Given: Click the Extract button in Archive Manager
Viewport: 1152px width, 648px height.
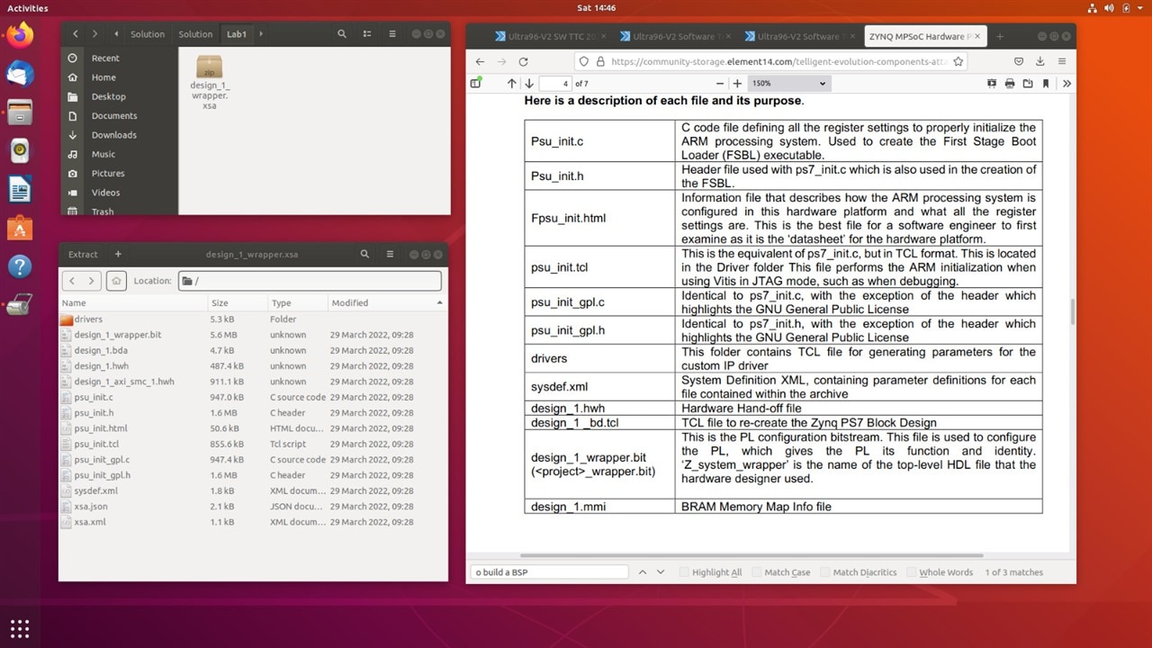Looking at the screenshot, I should tap(83, 255).
